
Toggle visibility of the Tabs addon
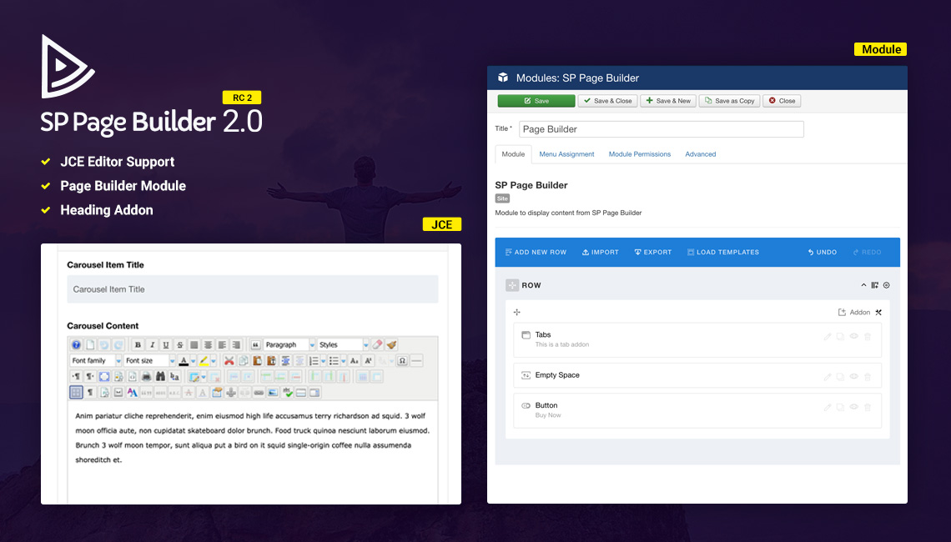pyautogui.click(x=854, y=337)
